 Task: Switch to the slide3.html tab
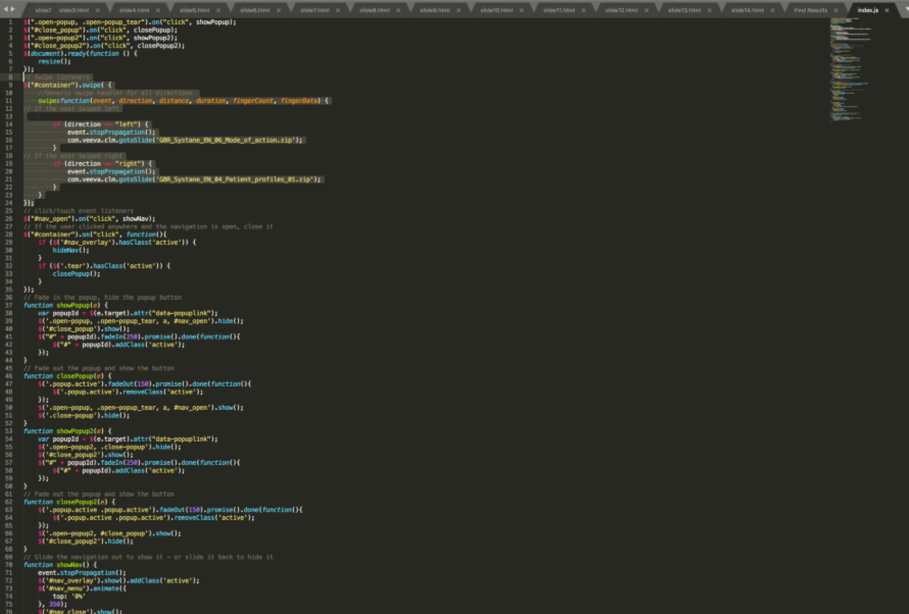tap(74, 10)
